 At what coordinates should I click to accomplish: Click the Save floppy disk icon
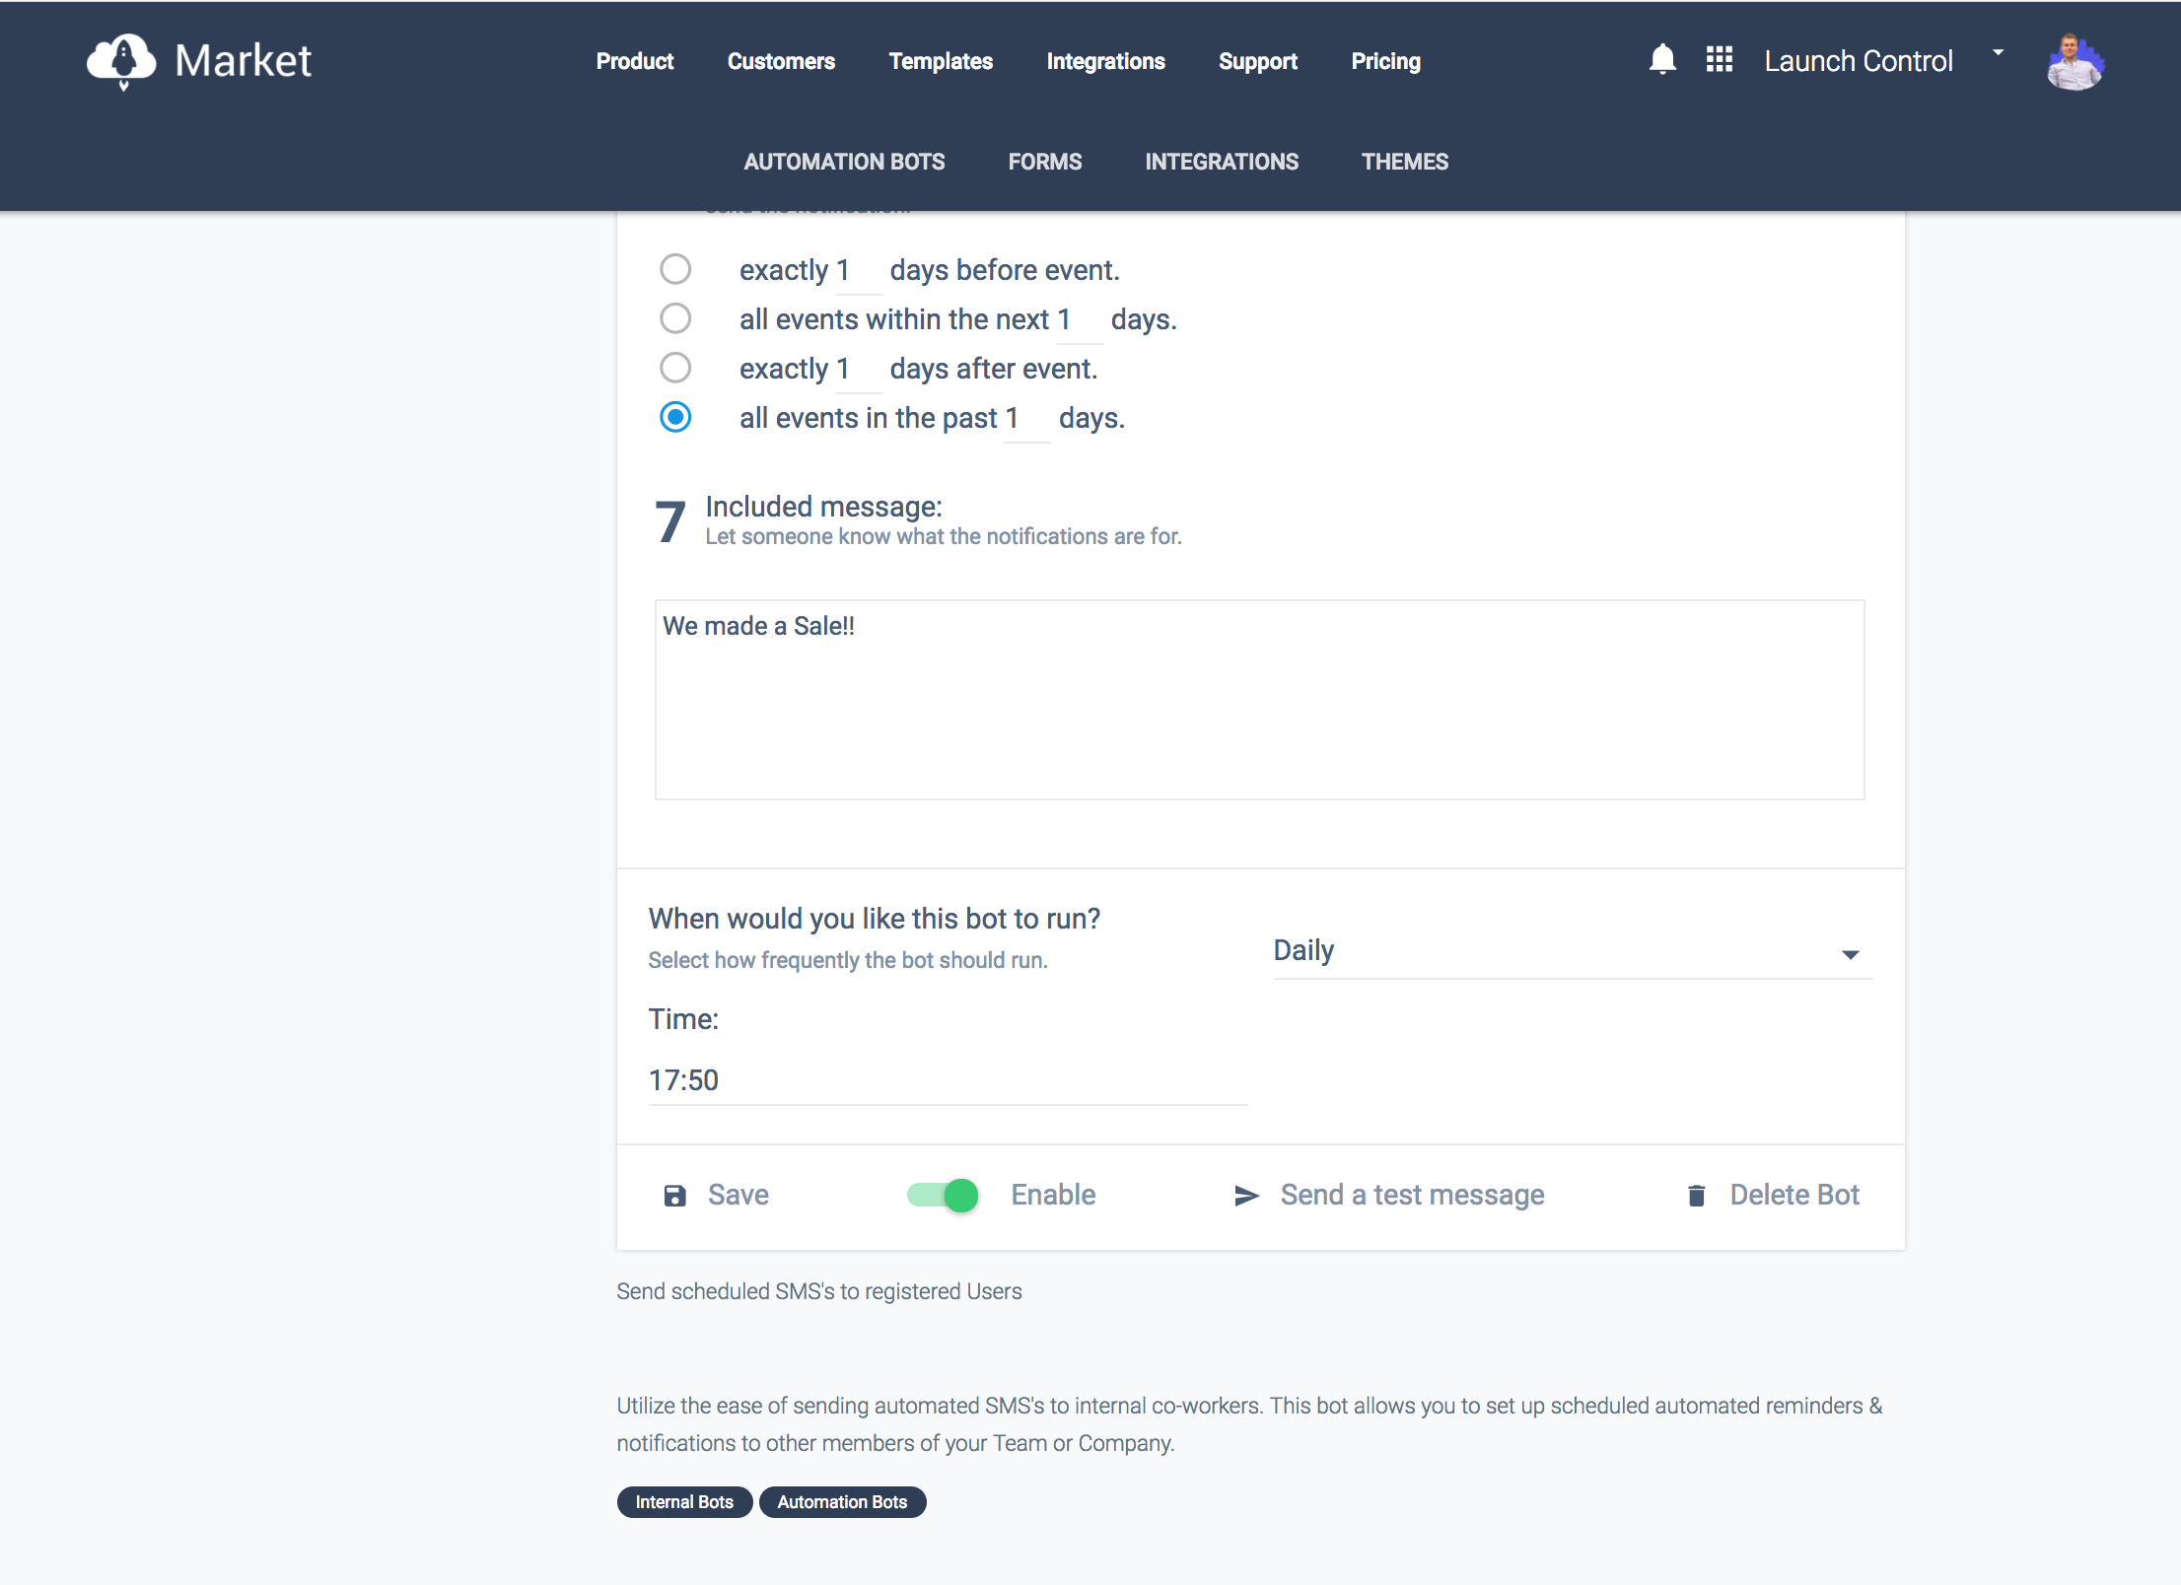[675, 1196]
